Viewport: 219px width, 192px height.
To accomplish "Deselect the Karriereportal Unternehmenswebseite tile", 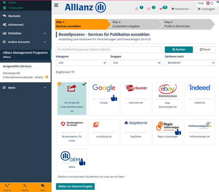I will 72,99.
